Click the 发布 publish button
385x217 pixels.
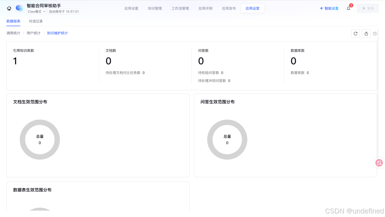[x=368, y=8]
